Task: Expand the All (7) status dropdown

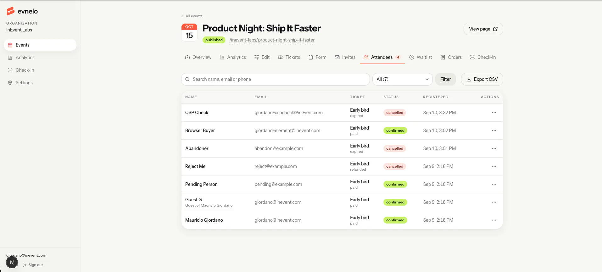Action: point(403,79)
